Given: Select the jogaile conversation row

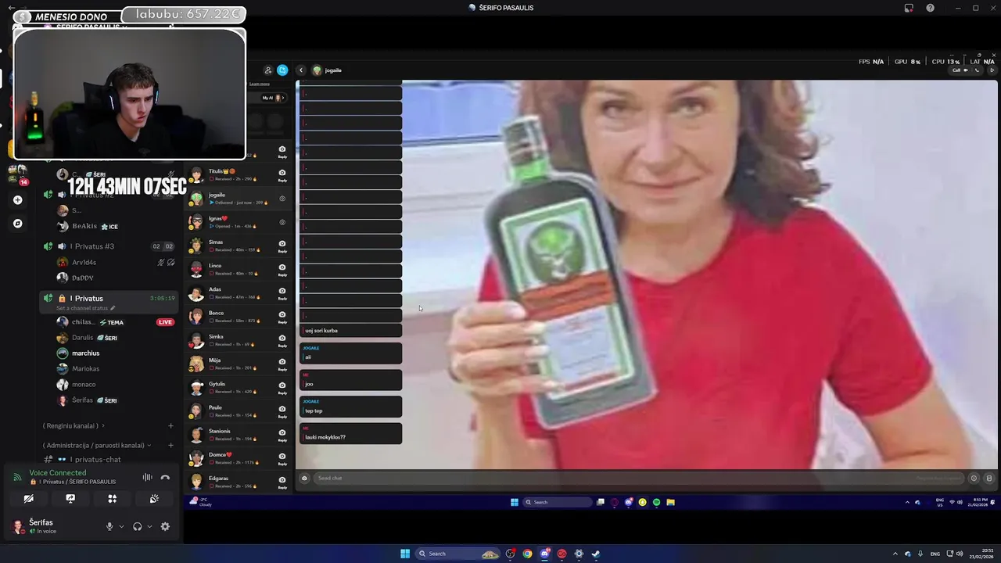Looking at the screenshot, I should tap(239, 198).
